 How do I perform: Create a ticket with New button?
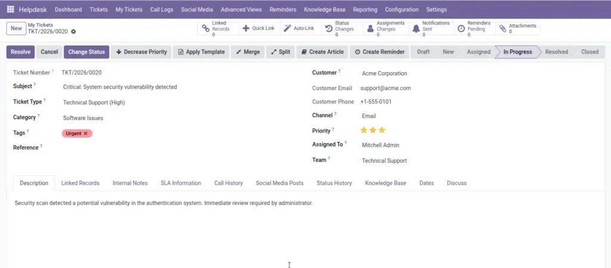[x=16, y=29]
